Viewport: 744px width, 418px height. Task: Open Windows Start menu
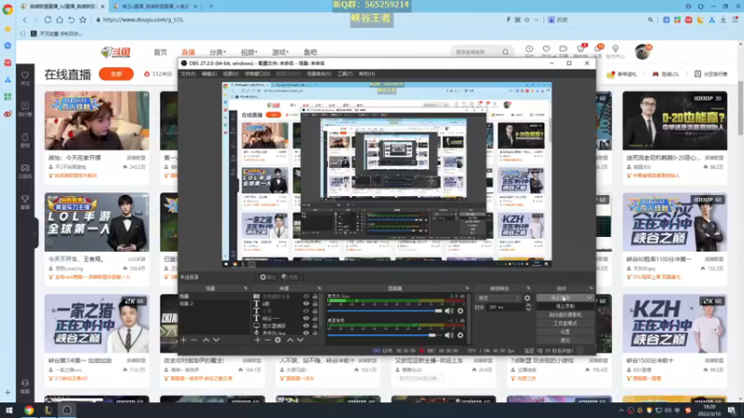(9, 411)
